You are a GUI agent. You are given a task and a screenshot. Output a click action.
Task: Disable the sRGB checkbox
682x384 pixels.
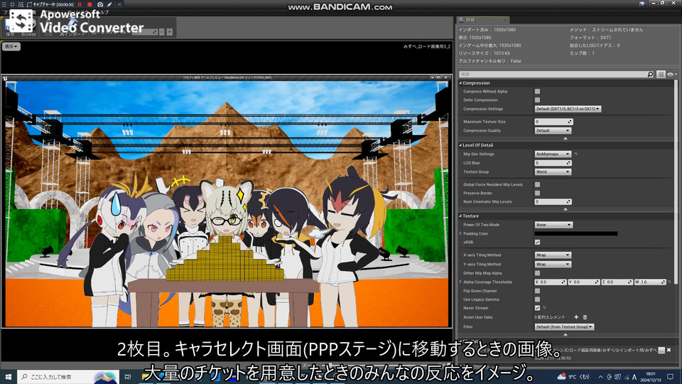[537, 242]
